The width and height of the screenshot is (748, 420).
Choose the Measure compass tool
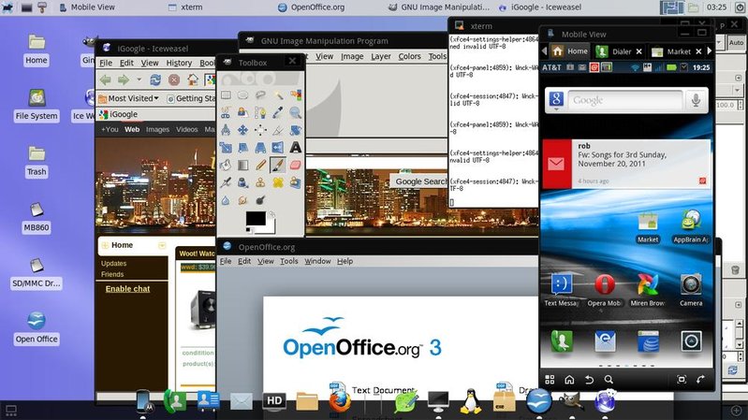pyautogui.click(x=226, y=130)
